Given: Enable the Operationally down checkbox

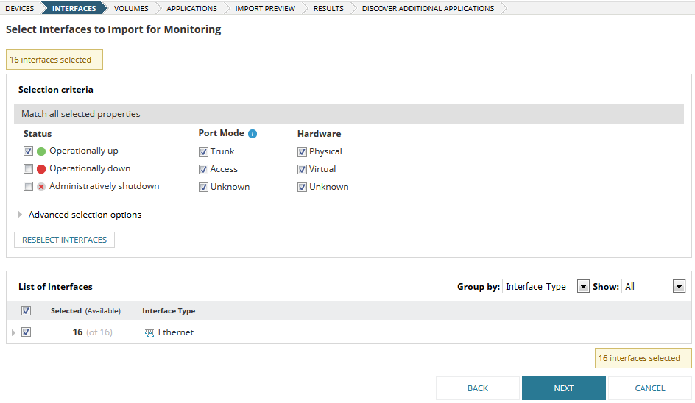Looking at the screenshot, I should coord(28,169).
